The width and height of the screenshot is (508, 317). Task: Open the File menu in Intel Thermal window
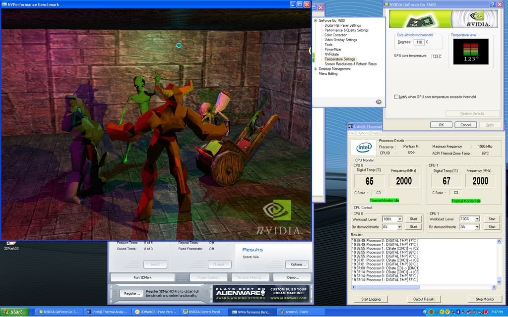(351, 133)
